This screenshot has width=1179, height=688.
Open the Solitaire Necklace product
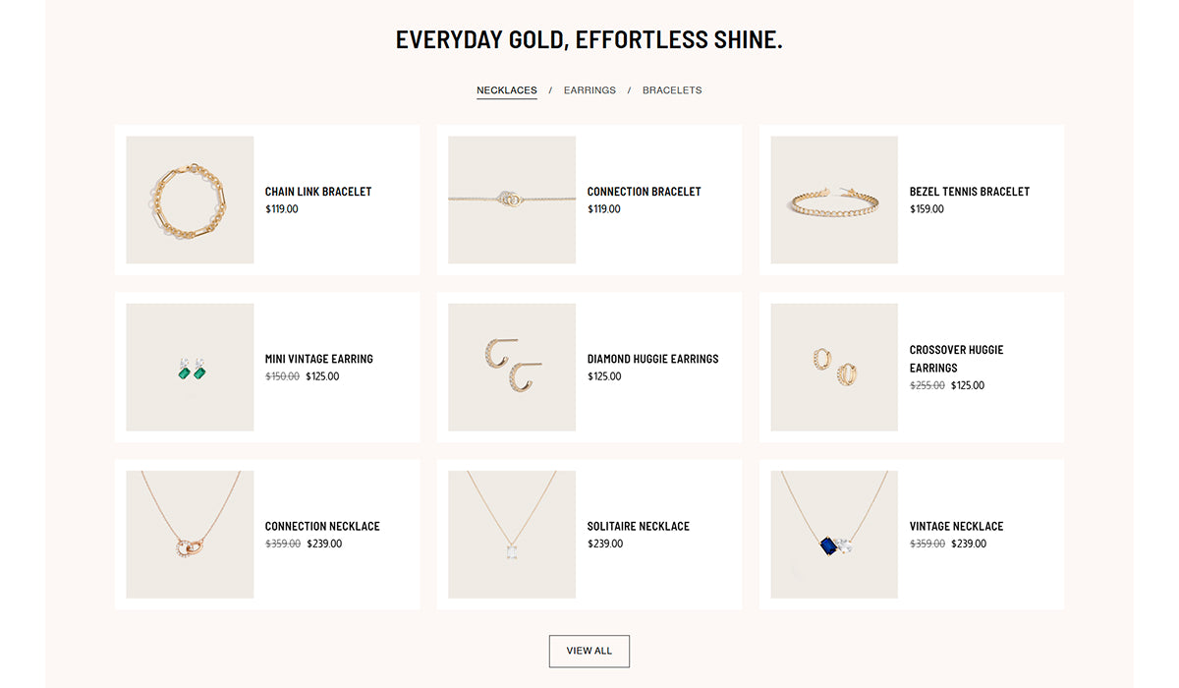639,526
